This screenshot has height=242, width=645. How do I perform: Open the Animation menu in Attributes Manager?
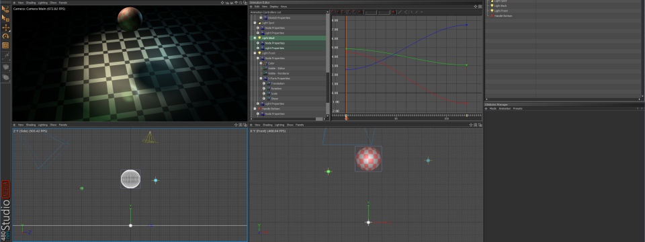[x=505, y=109]
